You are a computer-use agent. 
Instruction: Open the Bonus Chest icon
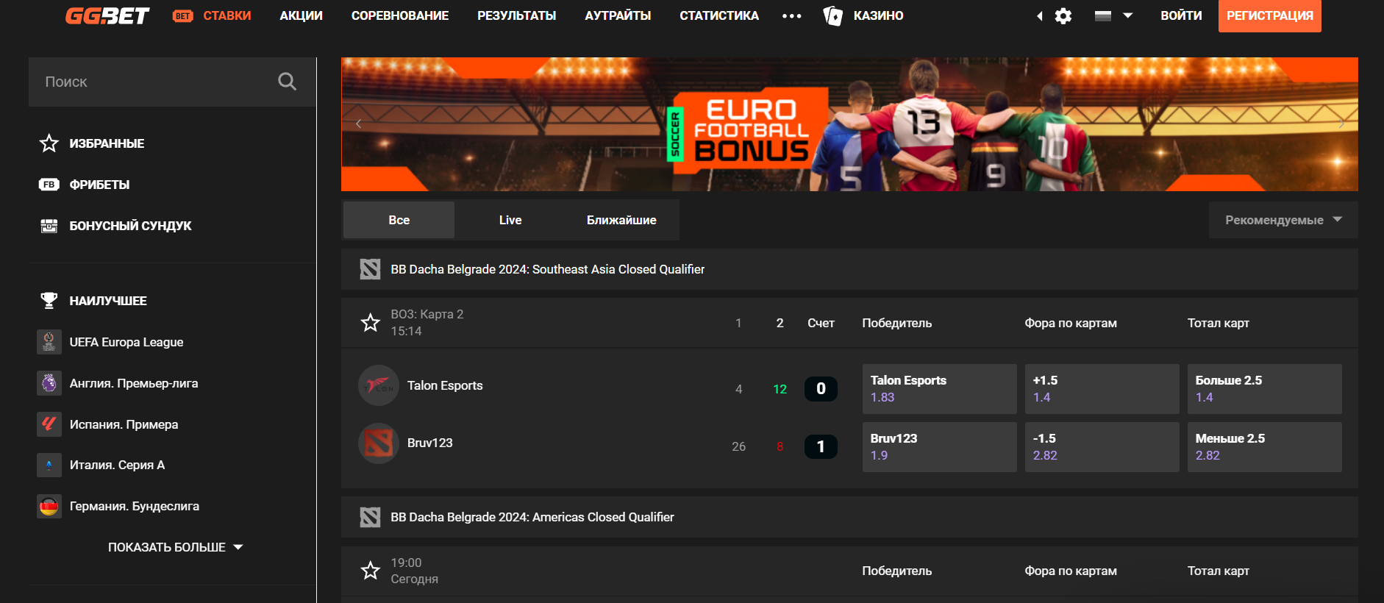(x=49, y=226)
